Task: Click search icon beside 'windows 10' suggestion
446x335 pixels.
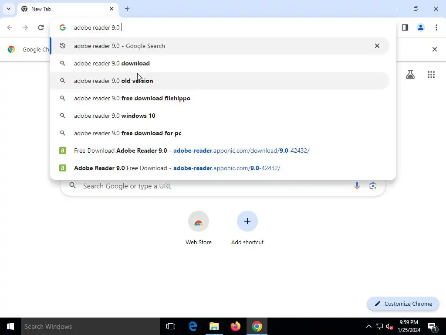Action: click(63, 116)
